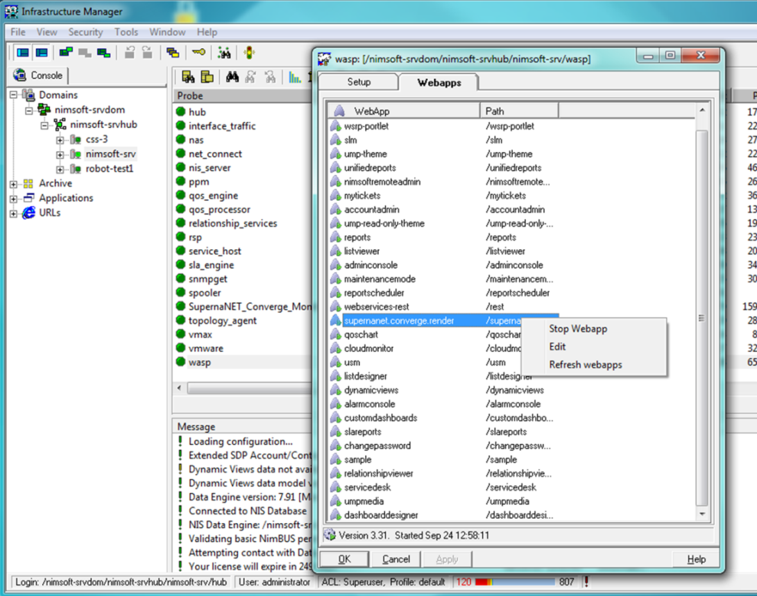Screen dimensions: 757x596
Task: Click the black binoculars find icon
Action: pos(232,77)
